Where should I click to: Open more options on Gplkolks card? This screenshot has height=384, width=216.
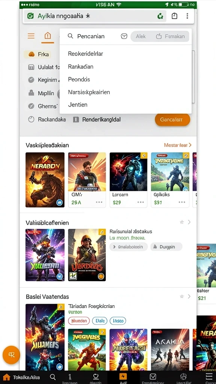(x=182, y=202)
